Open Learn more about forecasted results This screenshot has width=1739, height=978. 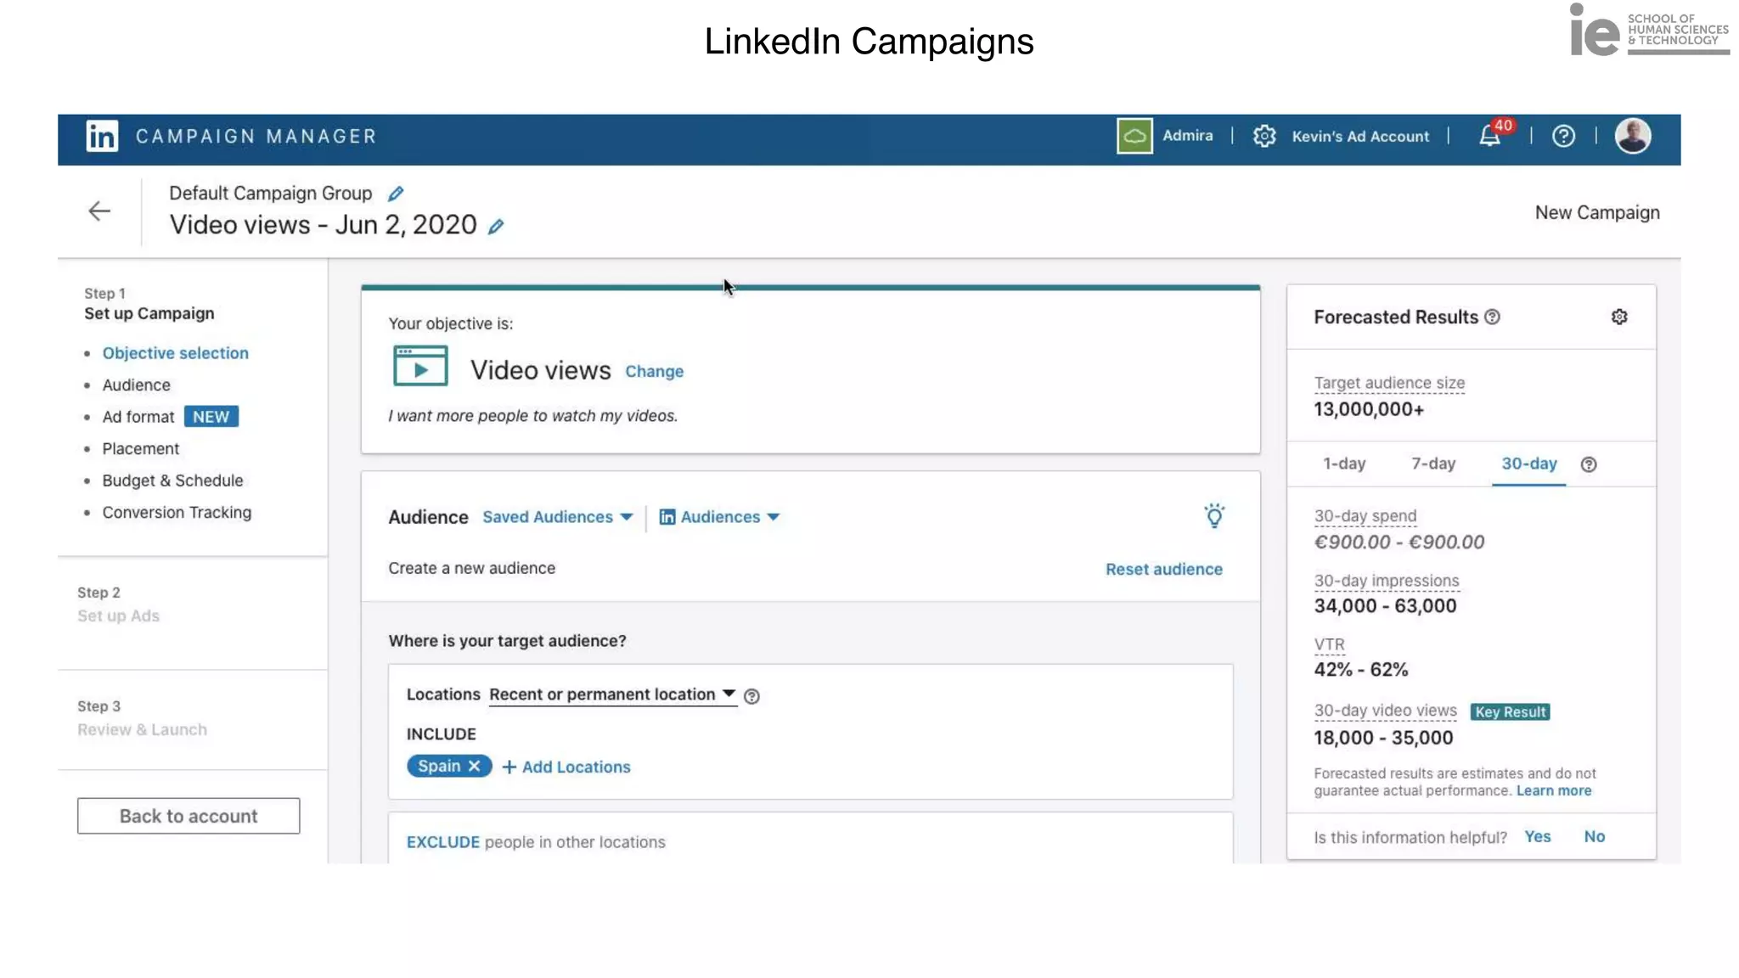[x=1554, y=791]
